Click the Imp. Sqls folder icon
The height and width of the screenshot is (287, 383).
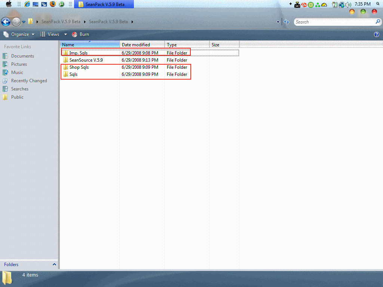(x=65, y=53)
